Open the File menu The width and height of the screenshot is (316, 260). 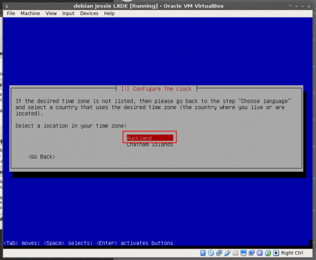11,13
